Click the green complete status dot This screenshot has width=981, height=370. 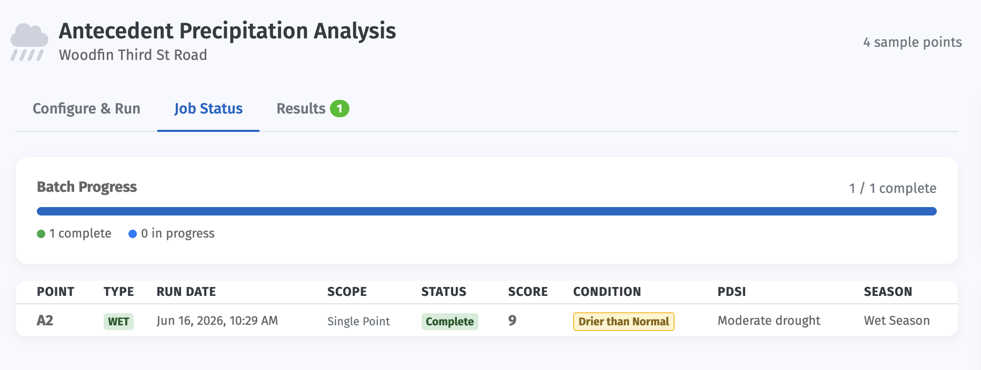point(41,234)
